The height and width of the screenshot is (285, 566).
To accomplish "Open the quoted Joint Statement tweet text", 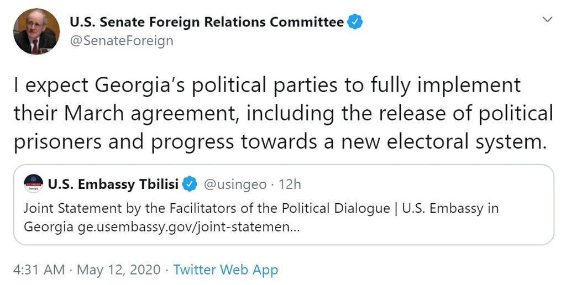I will click(x=261, y=218).
